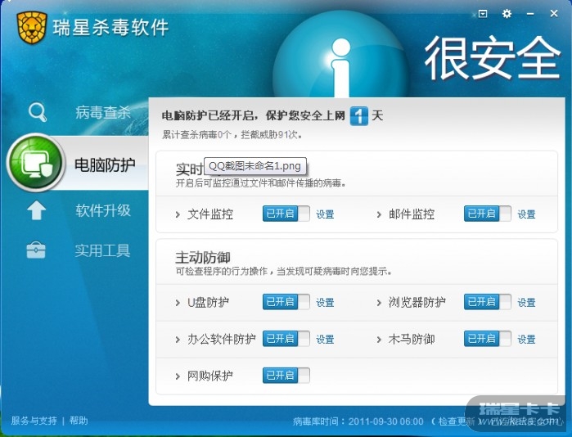
Task: Open the settings gear in title bar
Action: [507, 14]
